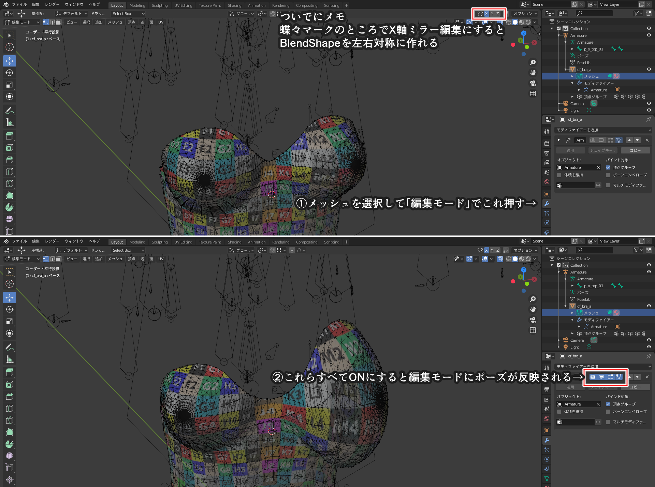This screenshot has height=487, width=655.
Task: Open the Select Box dropdown in the lower window
Action: pos(128,250)
